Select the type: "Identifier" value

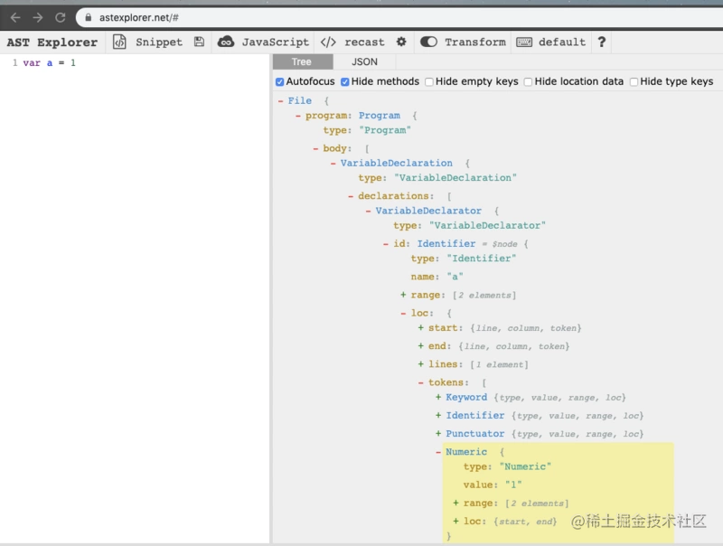pos(481,259)
